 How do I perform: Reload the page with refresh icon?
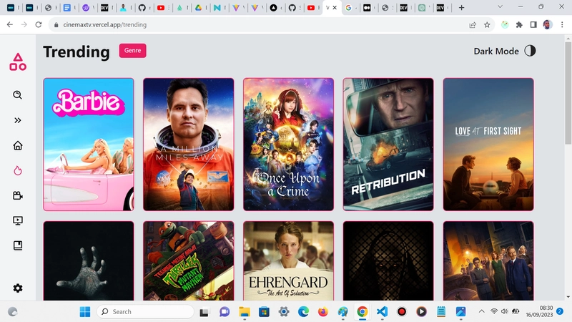tap(39, 24)
